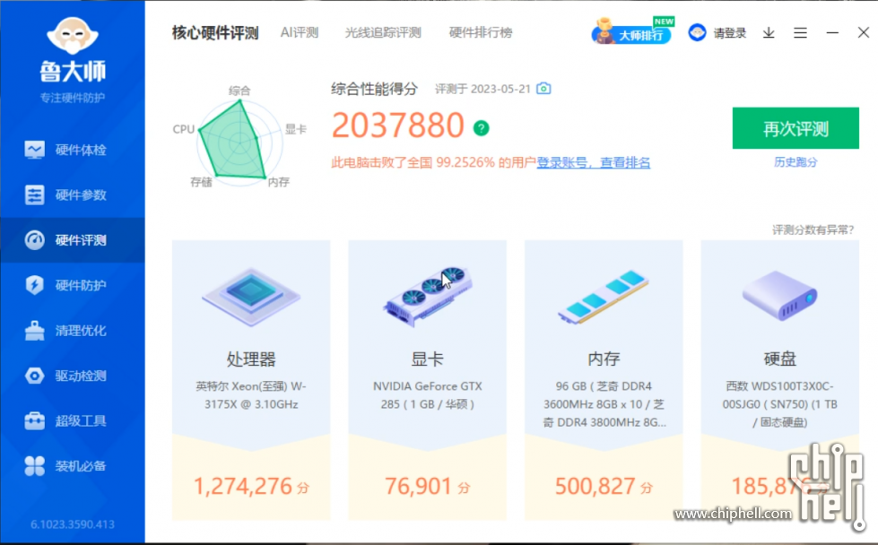Click the 硬盘 drive icon
The height and width of the screenshot is (545, 878).
coord(779,295)
